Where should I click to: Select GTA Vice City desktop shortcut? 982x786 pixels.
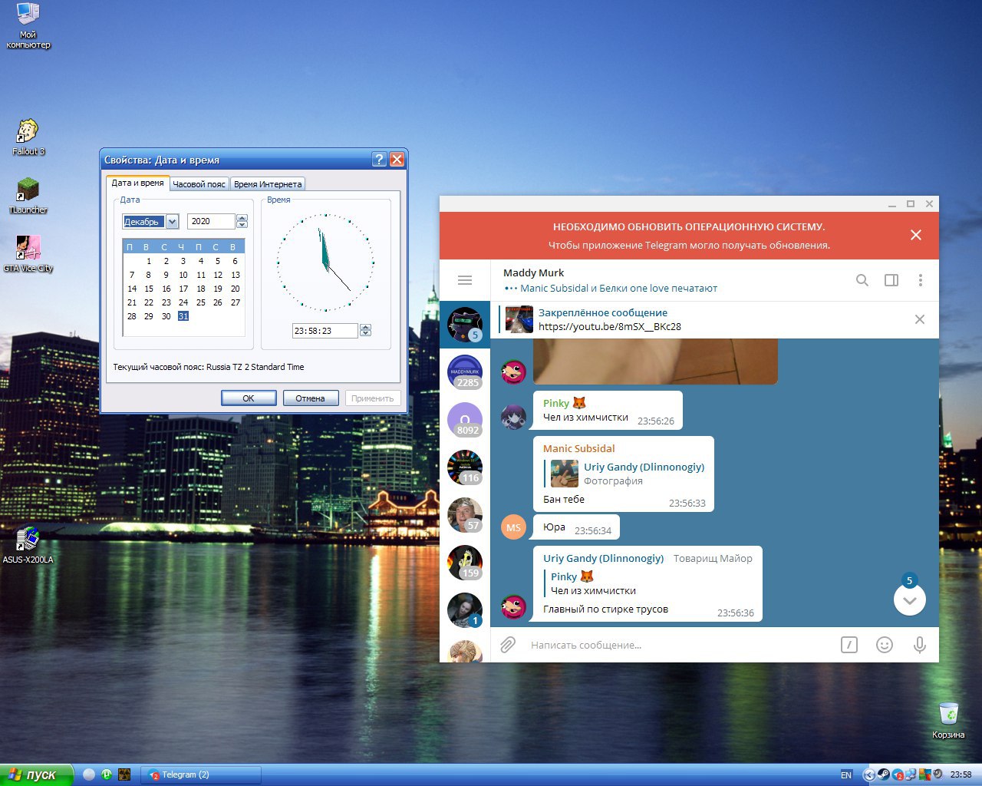point(28,254)
